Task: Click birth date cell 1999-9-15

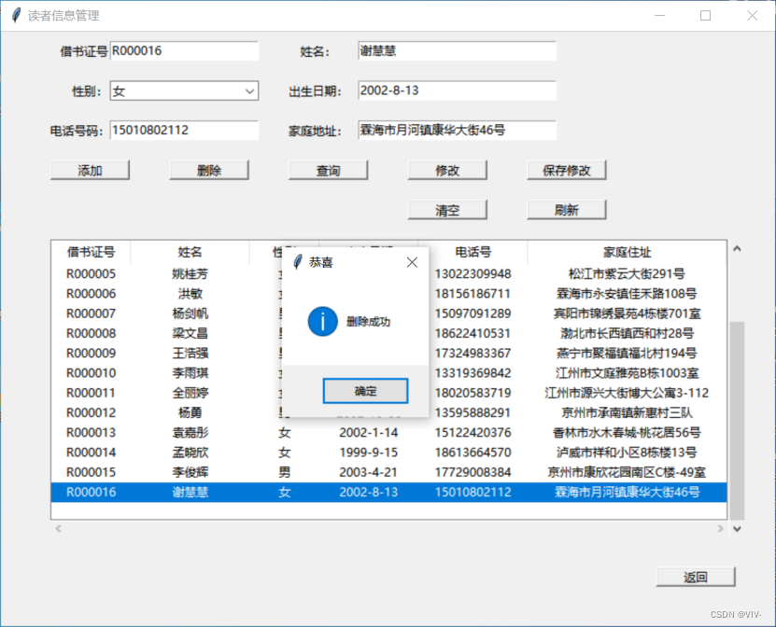Action: tap(369, 452)
